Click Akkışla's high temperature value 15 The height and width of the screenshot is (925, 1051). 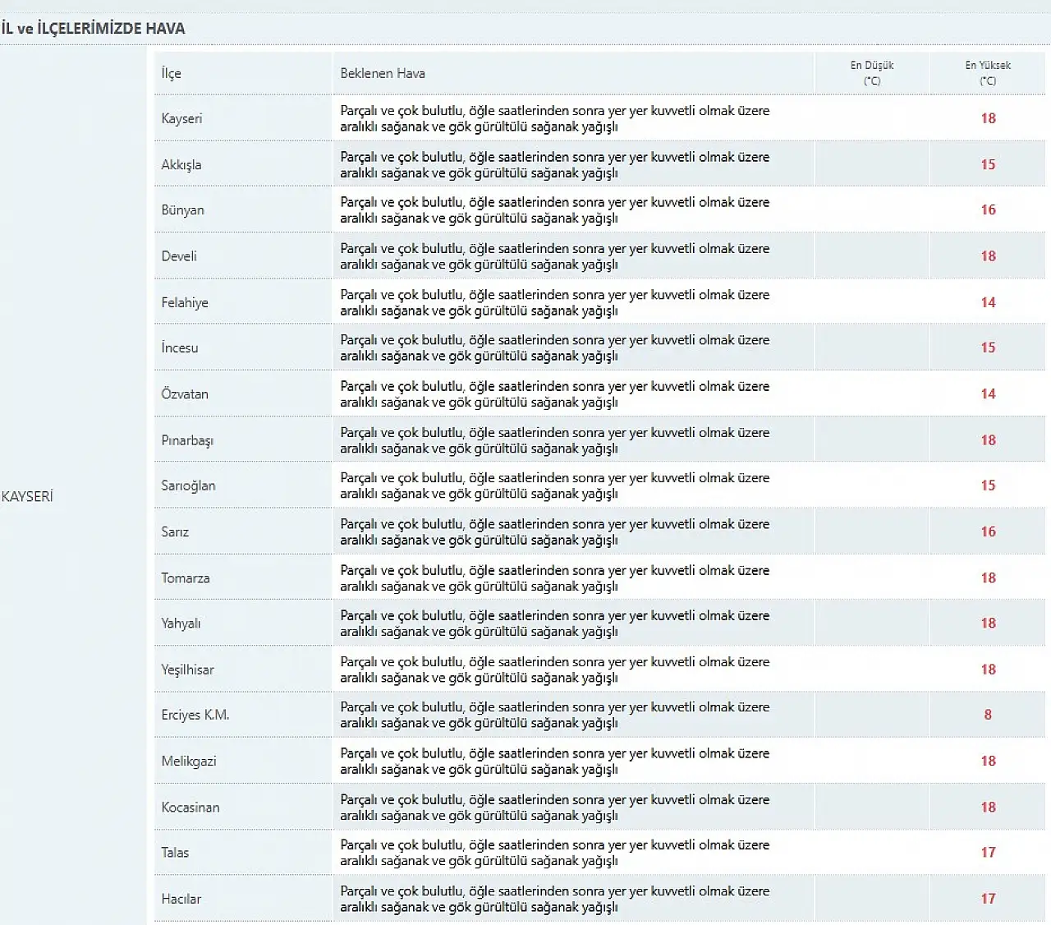[x=988, y=164]
